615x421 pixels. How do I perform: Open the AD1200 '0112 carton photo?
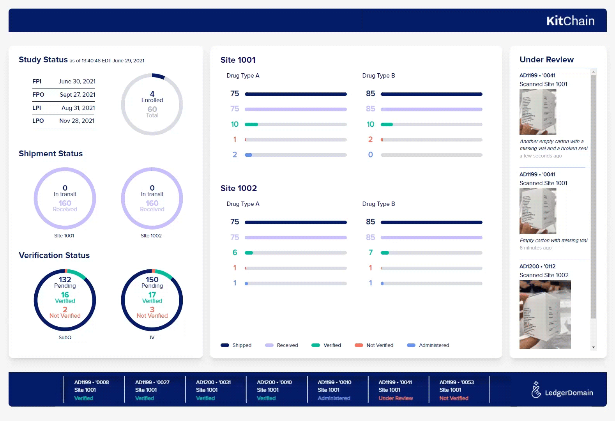click(x=545, y=315)
